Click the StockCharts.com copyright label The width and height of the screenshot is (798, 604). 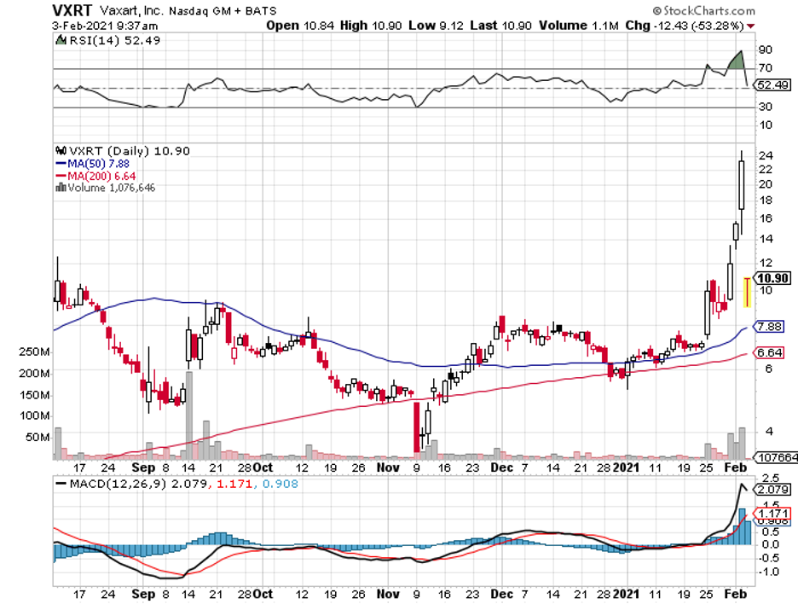tap(704, 10)
